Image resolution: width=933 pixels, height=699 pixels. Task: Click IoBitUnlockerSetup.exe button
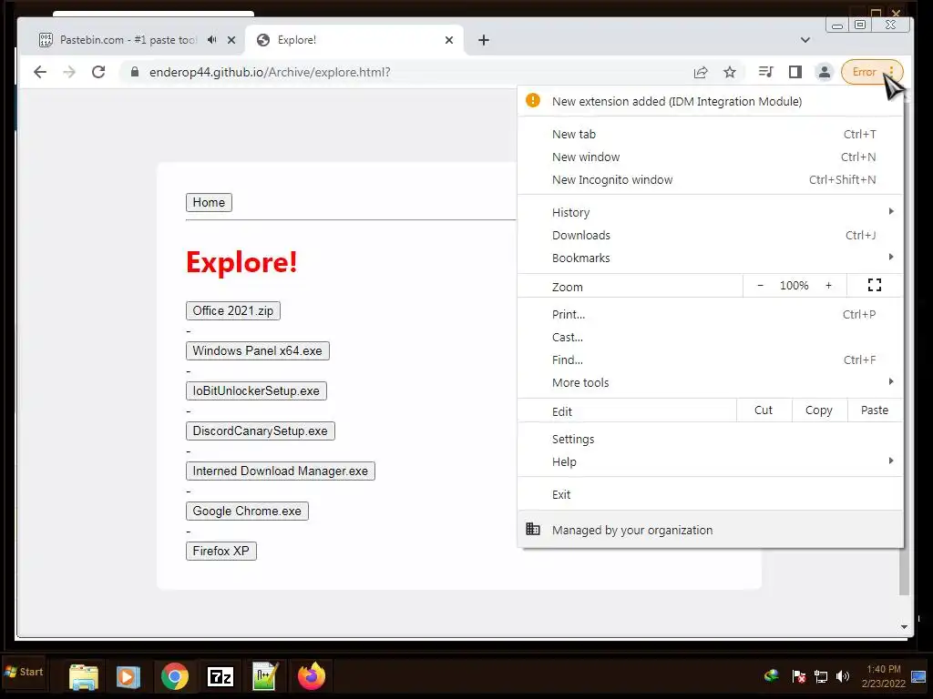256,391
